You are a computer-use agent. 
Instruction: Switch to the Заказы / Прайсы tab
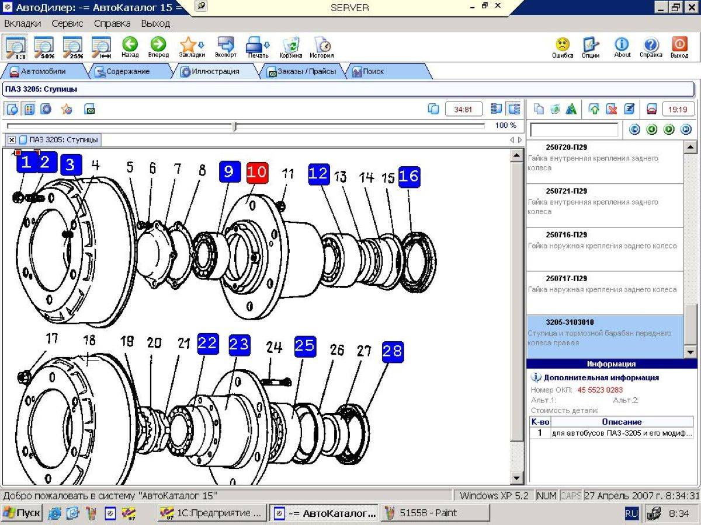[301, 72]
